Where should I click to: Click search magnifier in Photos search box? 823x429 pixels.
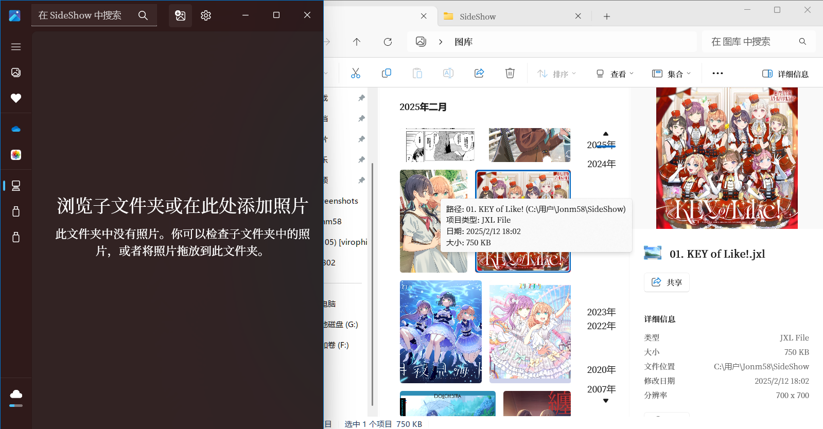click(143, 15)
